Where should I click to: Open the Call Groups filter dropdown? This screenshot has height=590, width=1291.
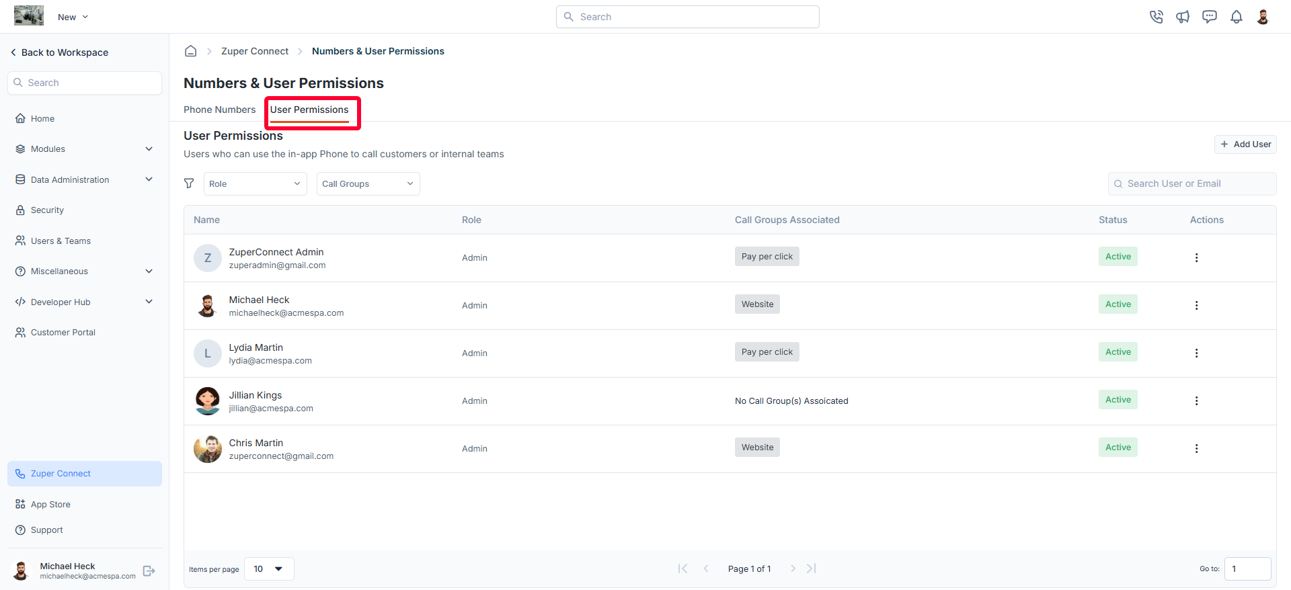pos(368,183)
